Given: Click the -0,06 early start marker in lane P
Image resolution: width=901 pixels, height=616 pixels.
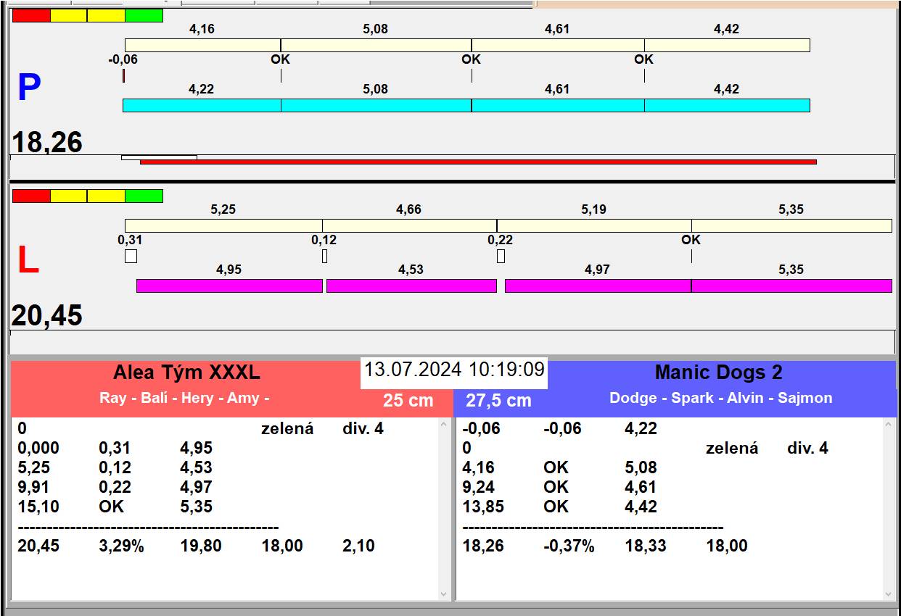Looking at the screenshot, I should click(123, 75).
